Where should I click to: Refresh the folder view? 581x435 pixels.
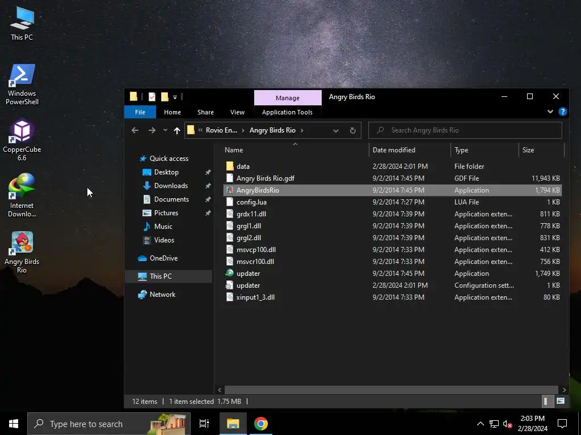353,131
